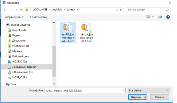
Task: Click sidebar scrollbar up arrow
Action: (x=54, y=23)
